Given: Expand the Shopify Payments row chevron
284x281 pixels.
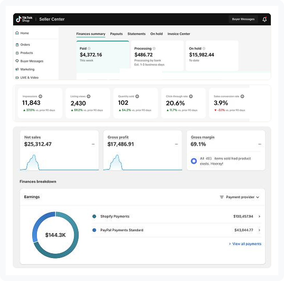Looking at the screenshot, I should [x=259, y=216].
